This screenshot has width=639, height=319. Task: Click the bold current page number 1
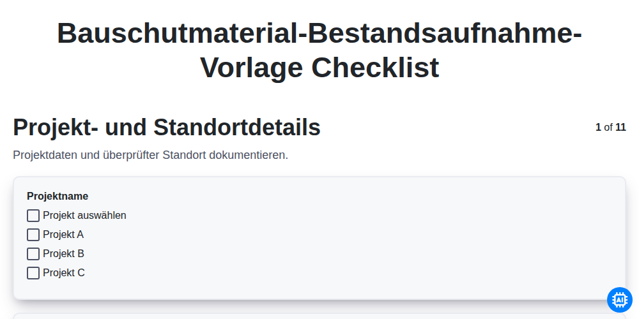coord(598,128)
